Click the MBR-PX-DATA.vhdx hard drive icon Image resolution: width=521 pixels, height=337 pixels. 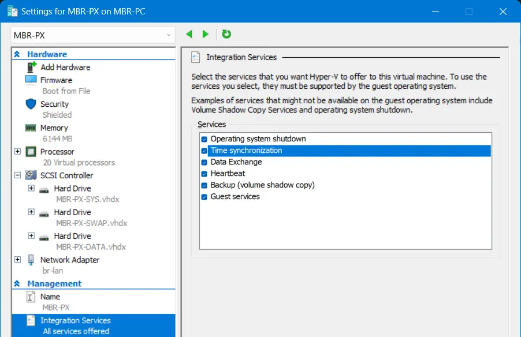click(x=44, y=238)
